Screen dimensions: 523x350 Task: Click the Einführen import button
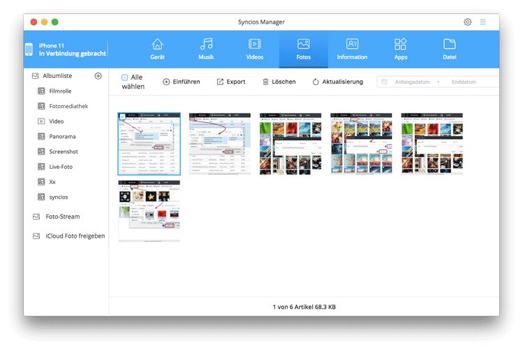(182, 82)
